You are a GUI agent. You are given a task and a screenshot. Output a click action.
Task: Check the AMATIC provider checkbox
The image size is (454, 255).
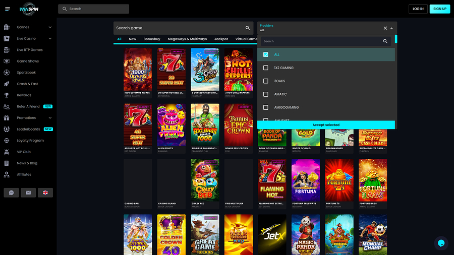click(x=266, y=94)
